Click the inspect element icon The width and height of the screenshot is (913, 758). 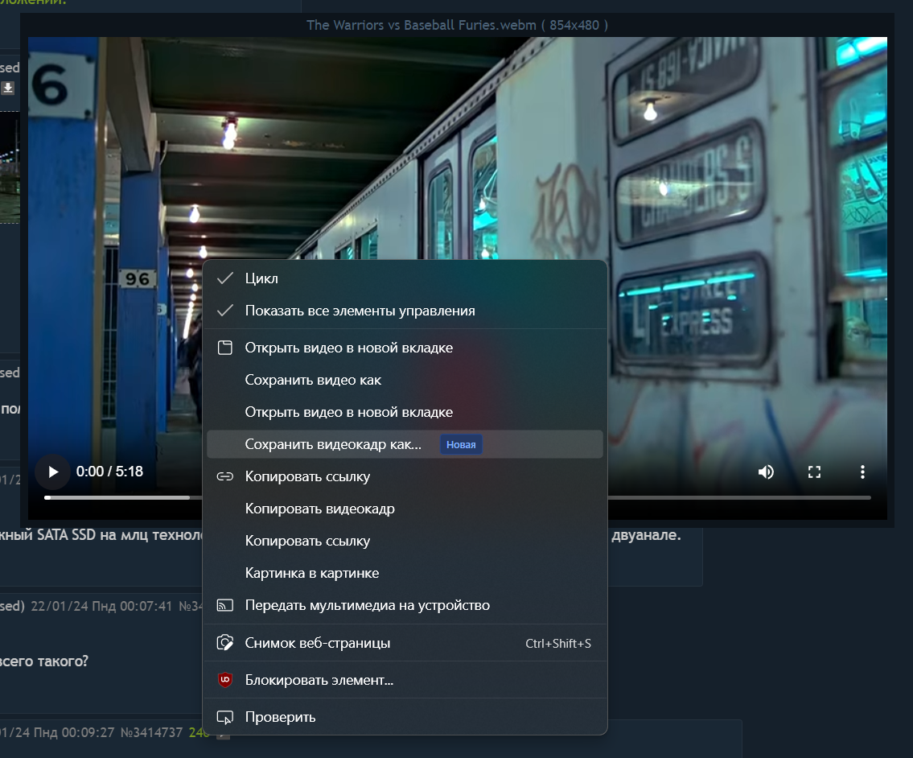coord(224,717)
